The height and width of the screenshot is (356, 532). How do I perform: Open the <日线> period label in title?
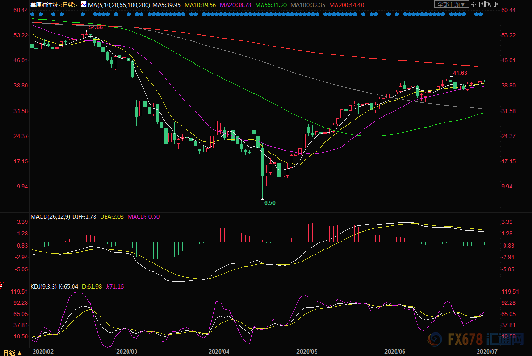pyautogui.click(x=68, y=5)
